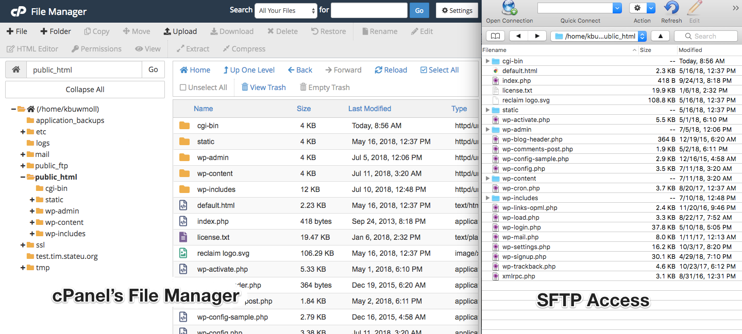This screenshot has width=742, height=334.
Task: Open the Settings button in File Manager
Action: coord(457,10)
